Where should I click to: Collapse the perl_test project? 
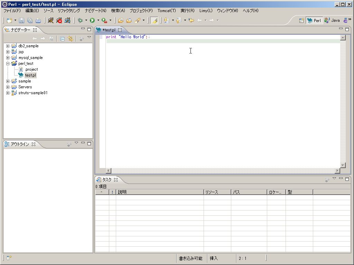[x=8, y=63]
